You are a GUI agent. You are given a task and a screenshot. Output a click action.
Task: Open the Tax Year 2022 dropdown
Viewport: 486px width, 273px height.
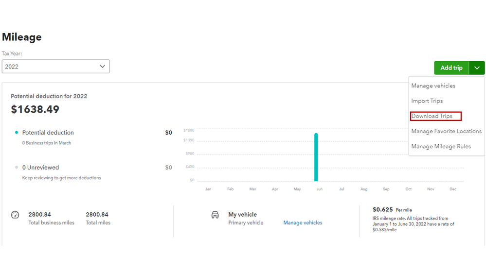point(56,67)
